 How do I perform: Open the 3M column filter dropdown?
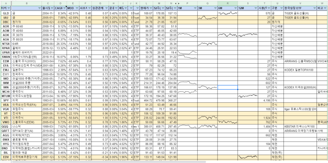pyautogui.click(x=215, y=8)
